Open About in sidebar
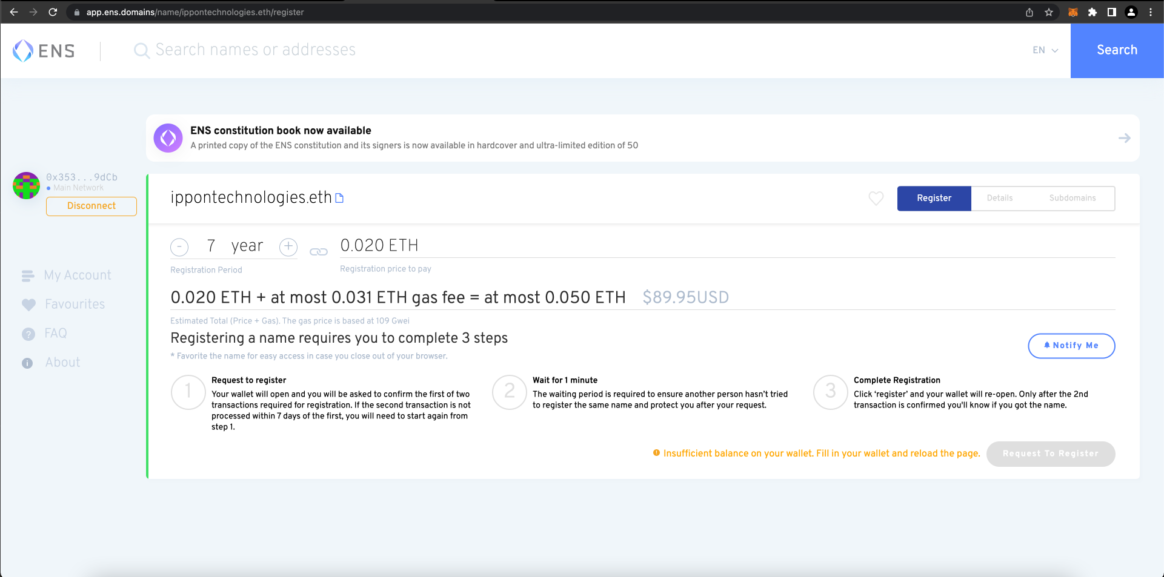1164x577 pixels. [62, 362]
